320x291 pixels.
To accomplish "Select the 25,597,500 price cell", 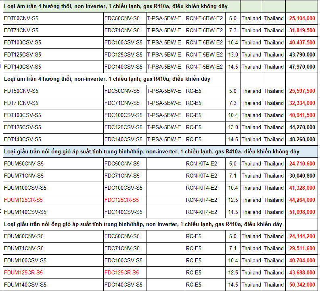I will (302, 91).
